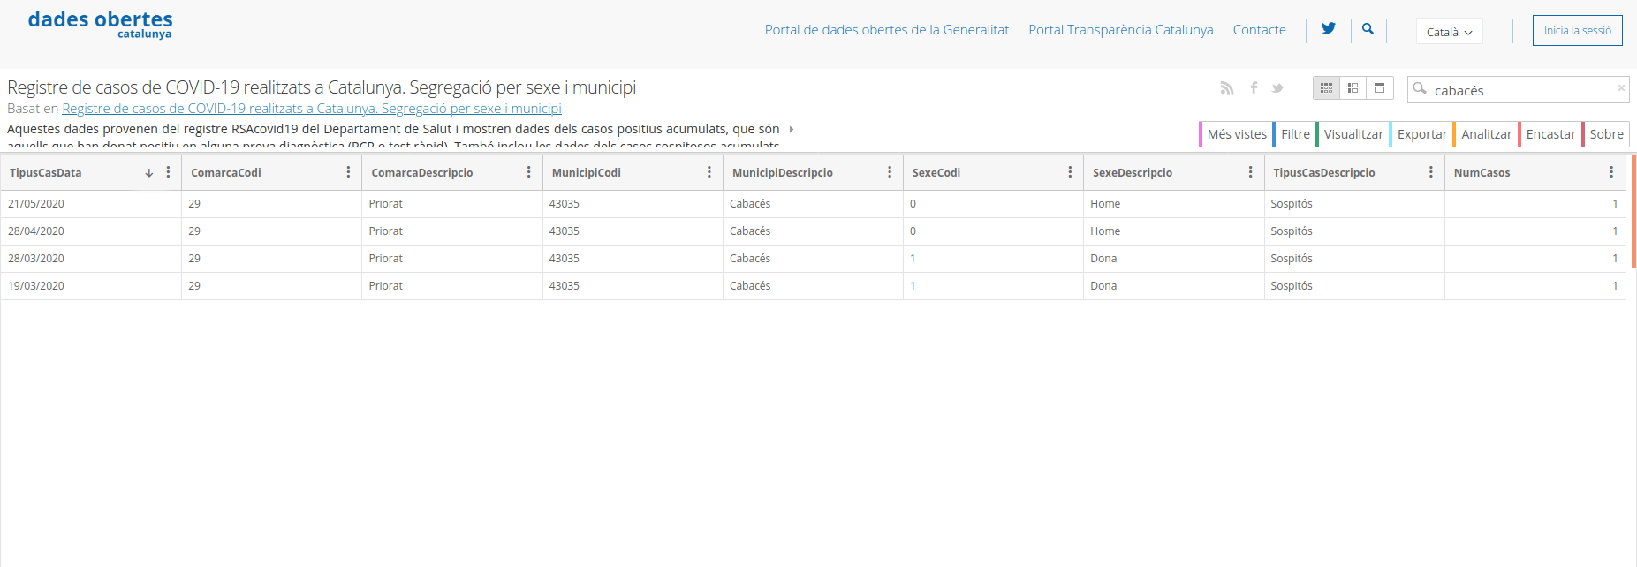Clear the 'cabacés' search with the X
This screenshot has width=1637, height=567.
1621,88
